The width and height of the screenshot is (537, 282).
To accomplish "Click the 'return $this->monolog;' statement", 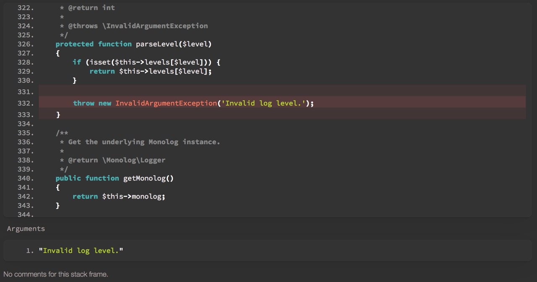I will pos(119,196).
